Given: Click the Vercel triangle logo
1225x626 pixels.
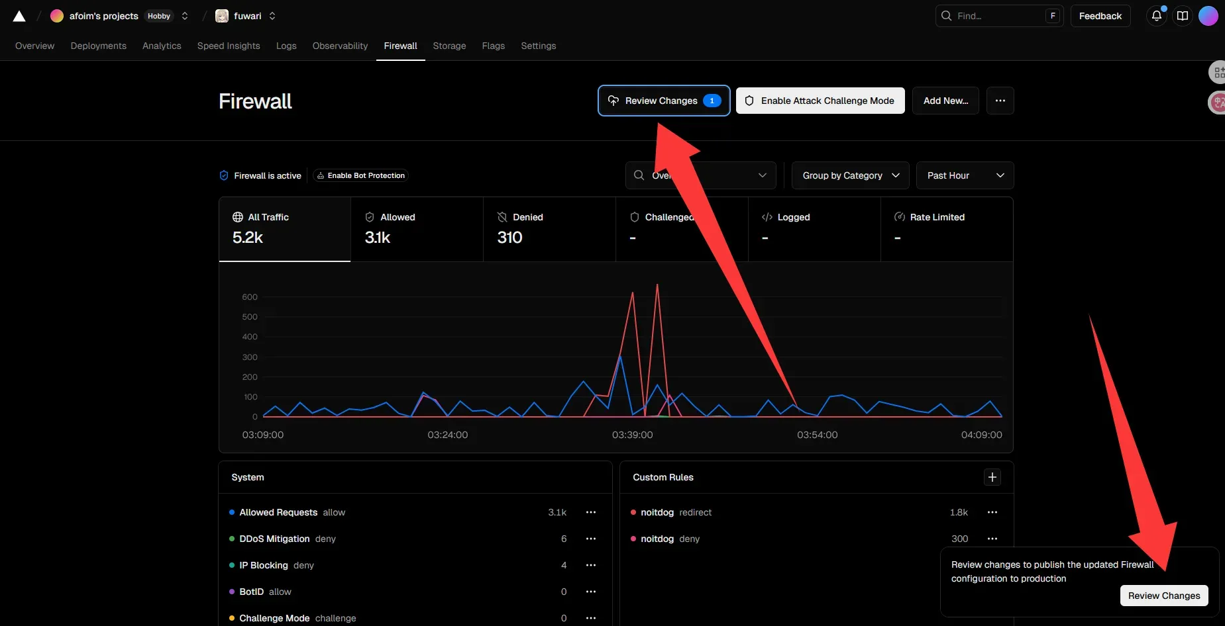Looking at the screenshot, I should pos(19,16).
